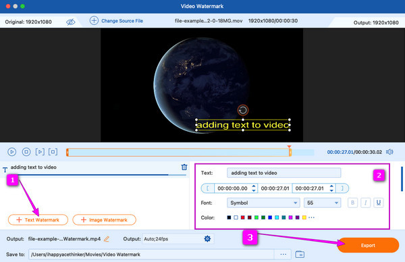Open output settings gear
405x262 pixels.
pos(207,239)
